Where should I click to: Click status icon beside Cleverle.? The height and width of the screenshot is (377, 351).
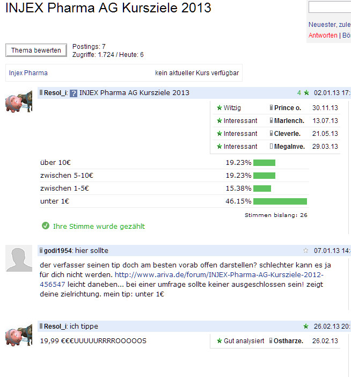pyautogui.click(x=271, y=133)
